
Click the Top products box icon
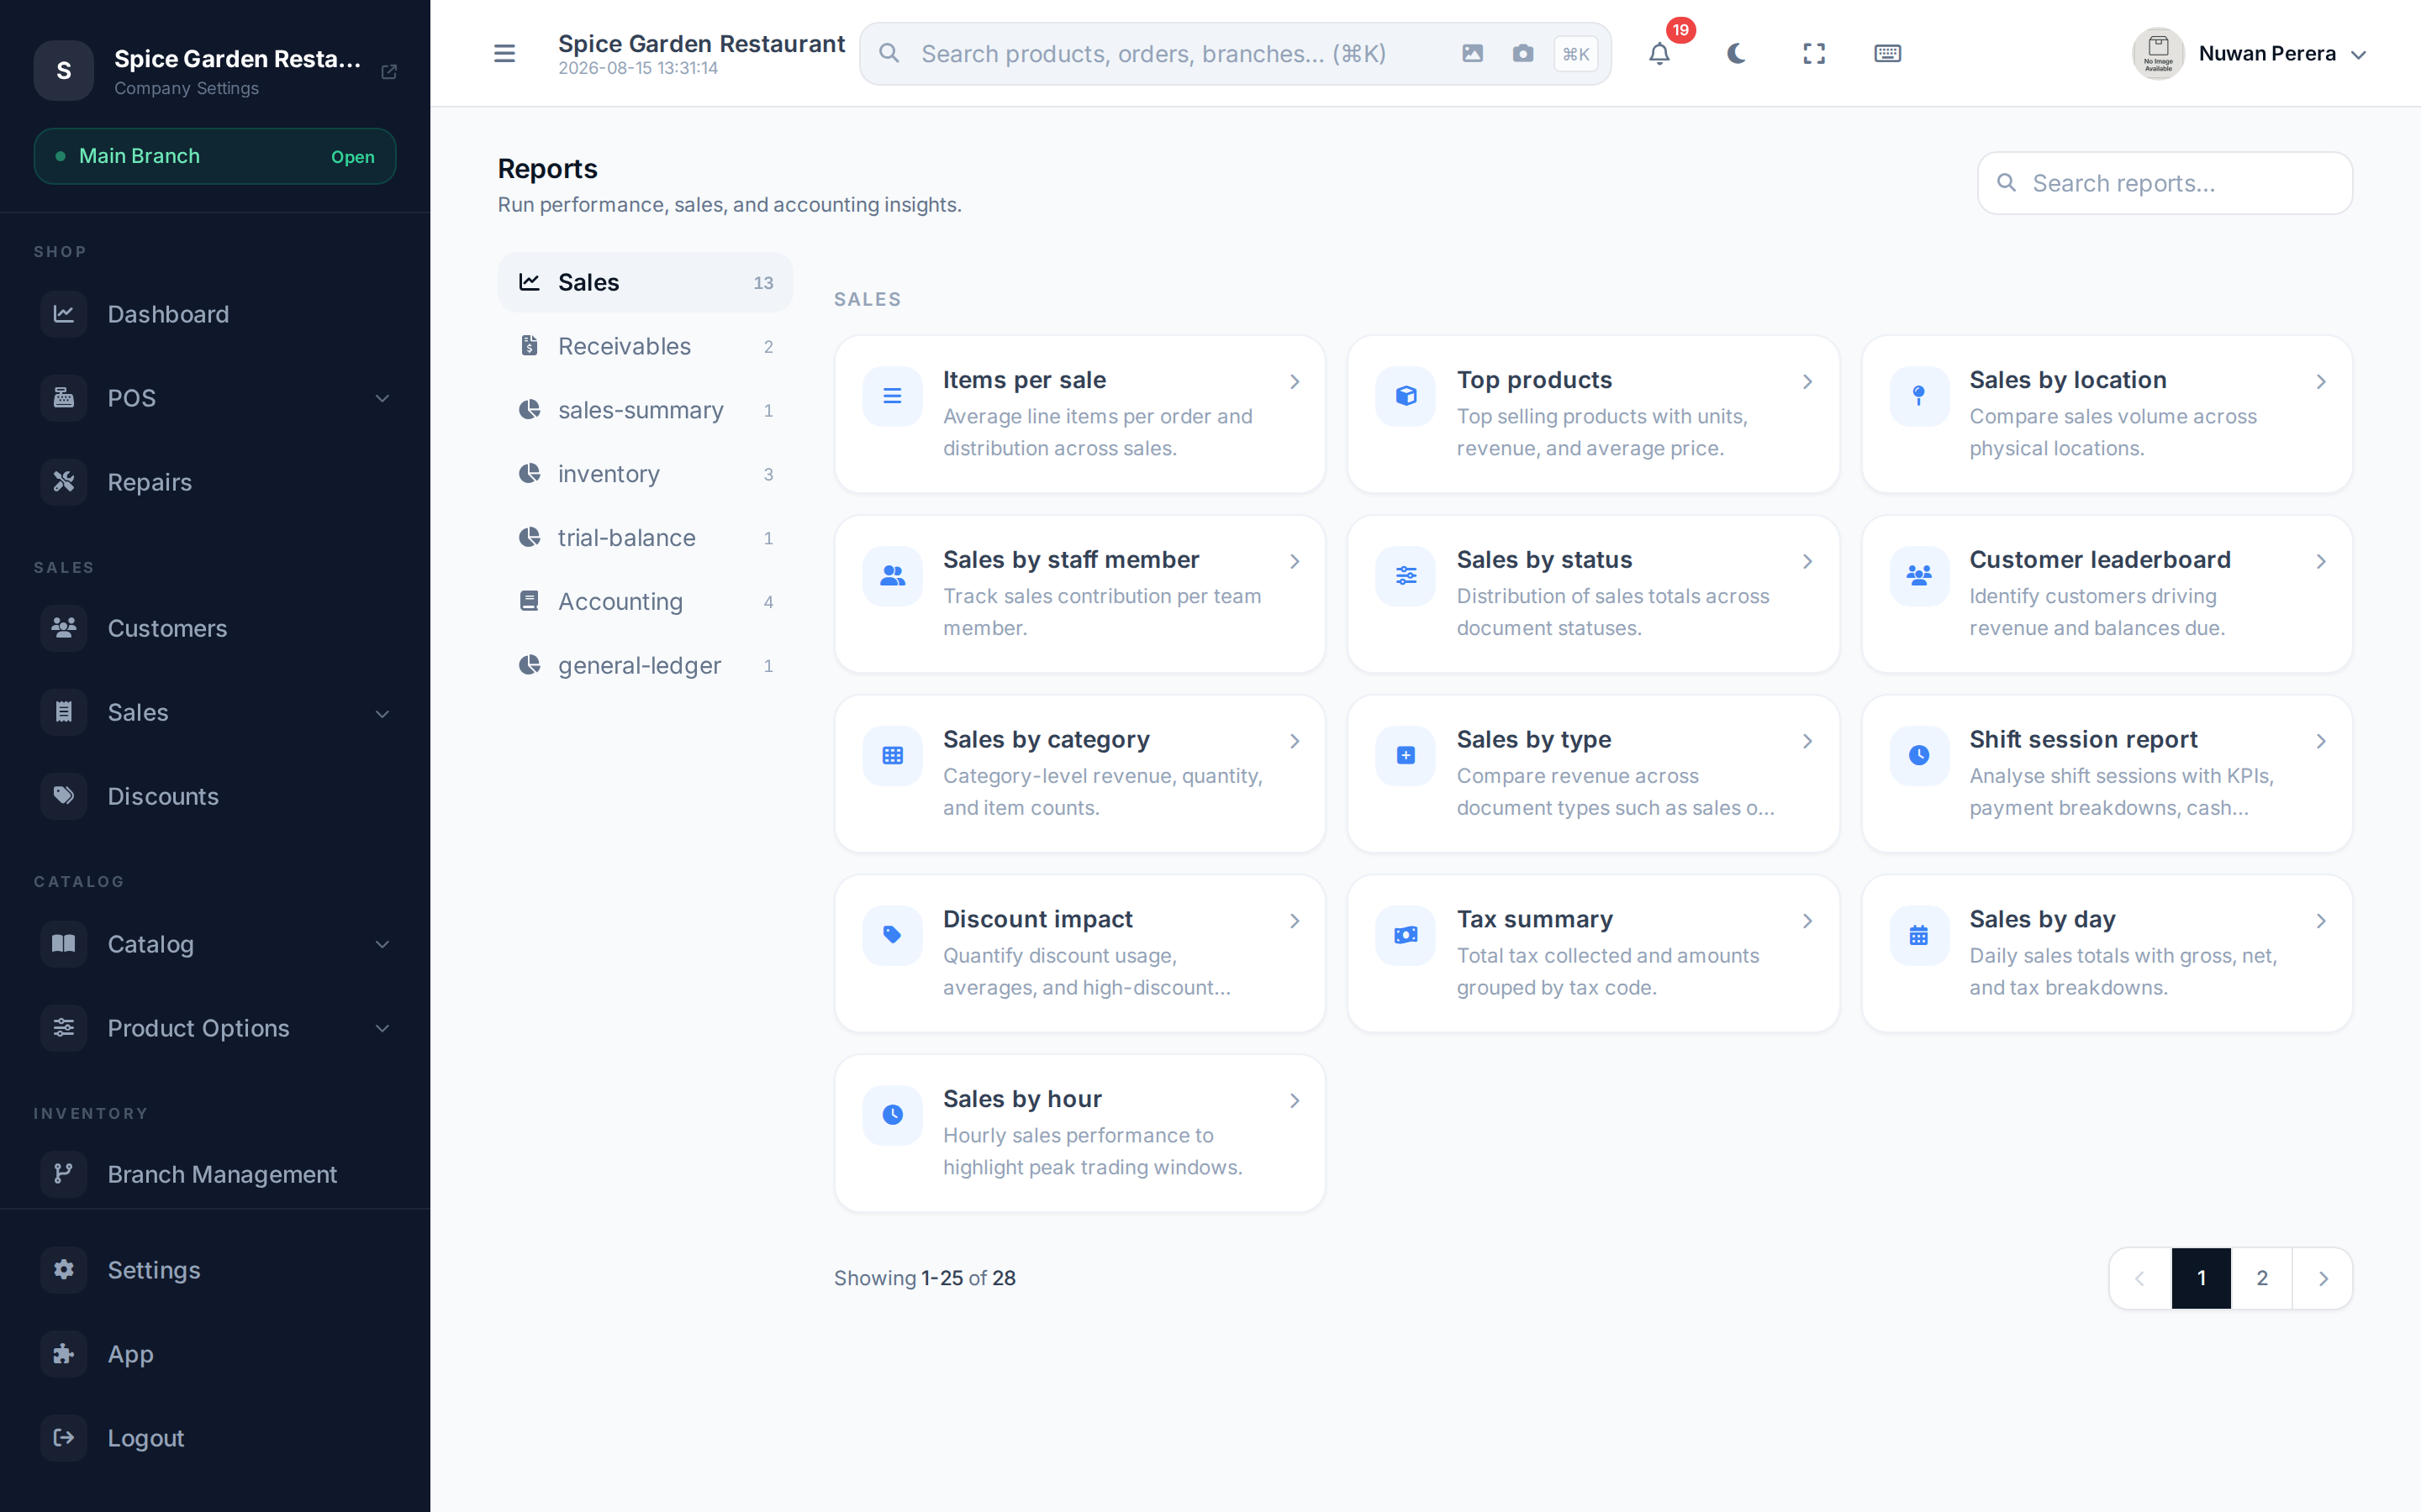[x=1406, y=396]
